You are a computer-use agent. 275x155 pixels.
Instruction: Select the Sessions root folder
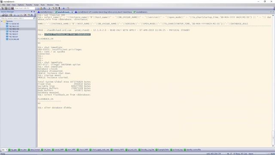coord(9,21)
